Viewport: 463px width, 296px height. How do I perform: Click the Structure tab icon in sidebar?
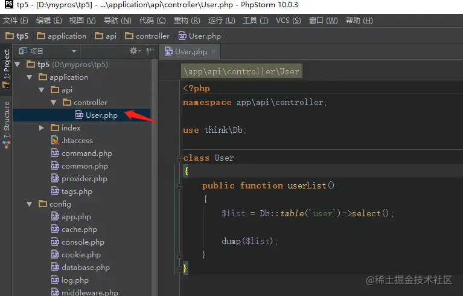[x=7, y=144]
